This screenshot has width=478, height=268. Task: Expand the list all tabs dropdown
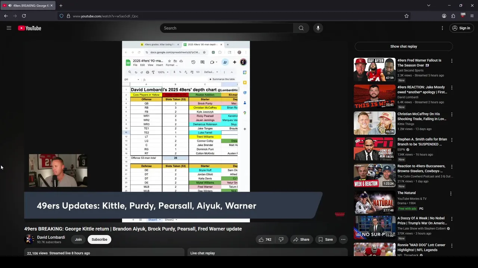(x=429, y=6)
